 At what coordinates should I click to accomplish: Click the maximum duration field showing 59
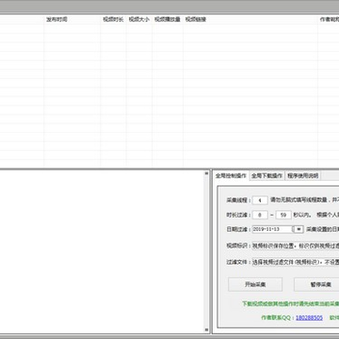(x=283, y=215)
